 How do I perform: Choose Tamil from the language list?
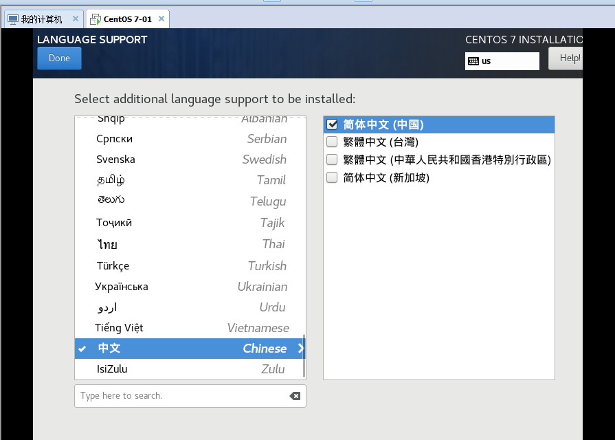coord(190,180)
